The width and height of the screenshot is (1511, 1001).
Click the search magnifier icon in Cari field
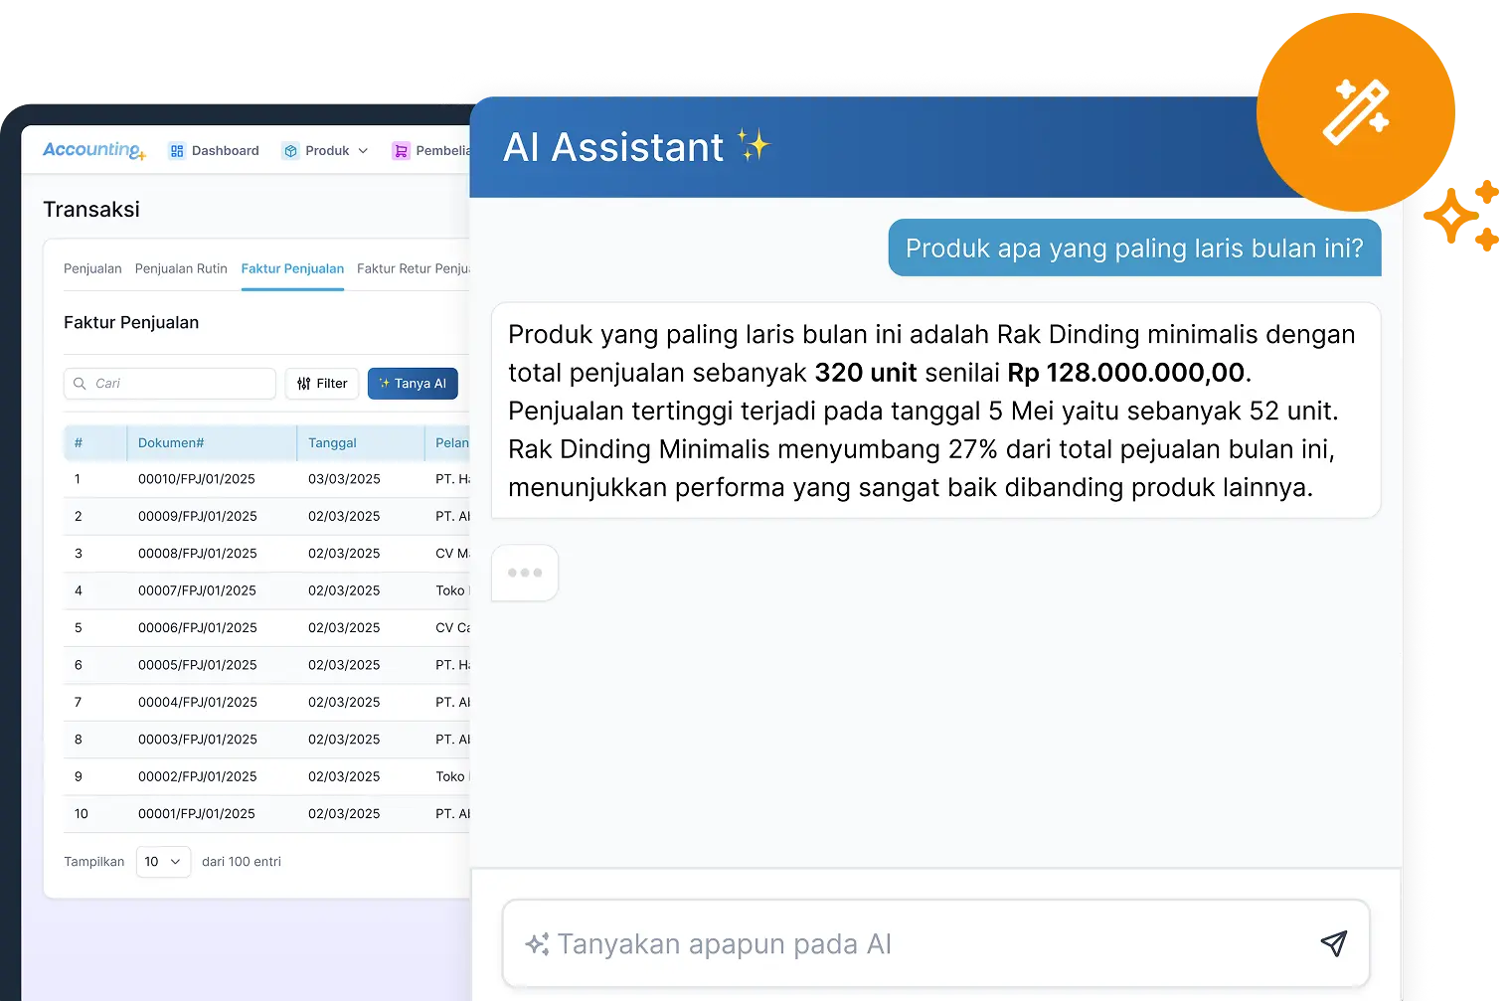coord(81,383)
